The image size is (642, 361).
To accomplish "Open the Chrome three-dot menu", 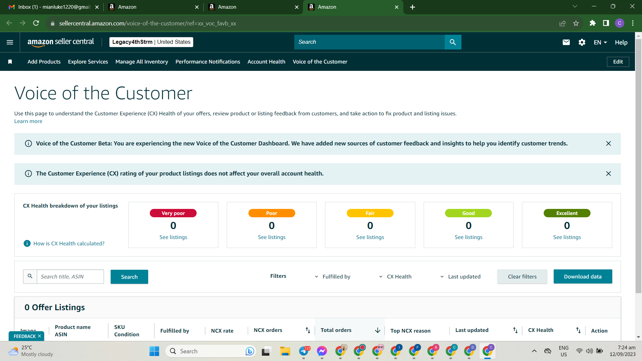I will pyautogui.click(x=633, y=23).
